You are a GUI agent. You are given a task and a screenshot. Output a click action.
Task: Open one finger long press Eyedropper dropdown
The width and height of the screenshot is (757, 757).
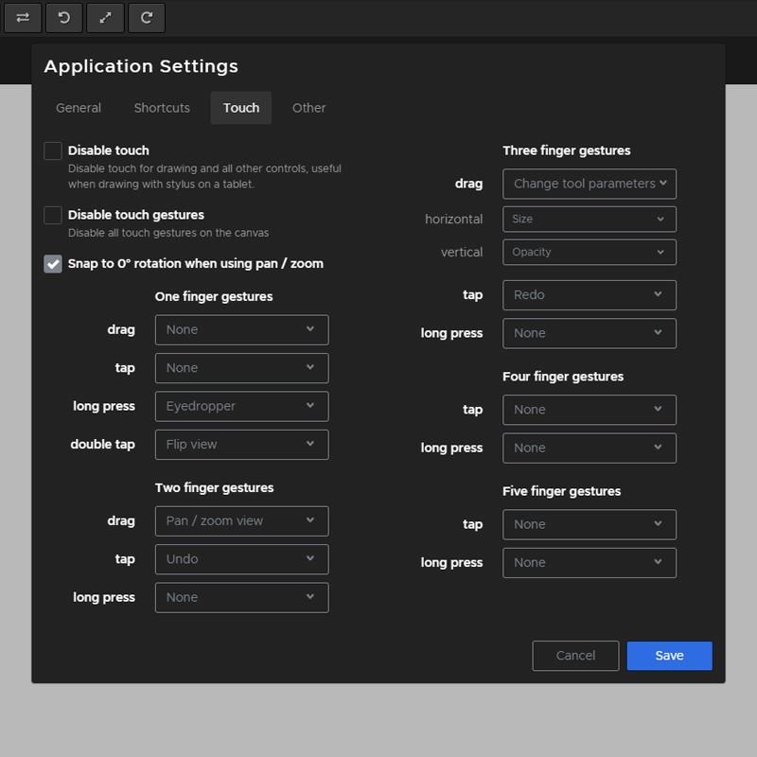point(241,406)
